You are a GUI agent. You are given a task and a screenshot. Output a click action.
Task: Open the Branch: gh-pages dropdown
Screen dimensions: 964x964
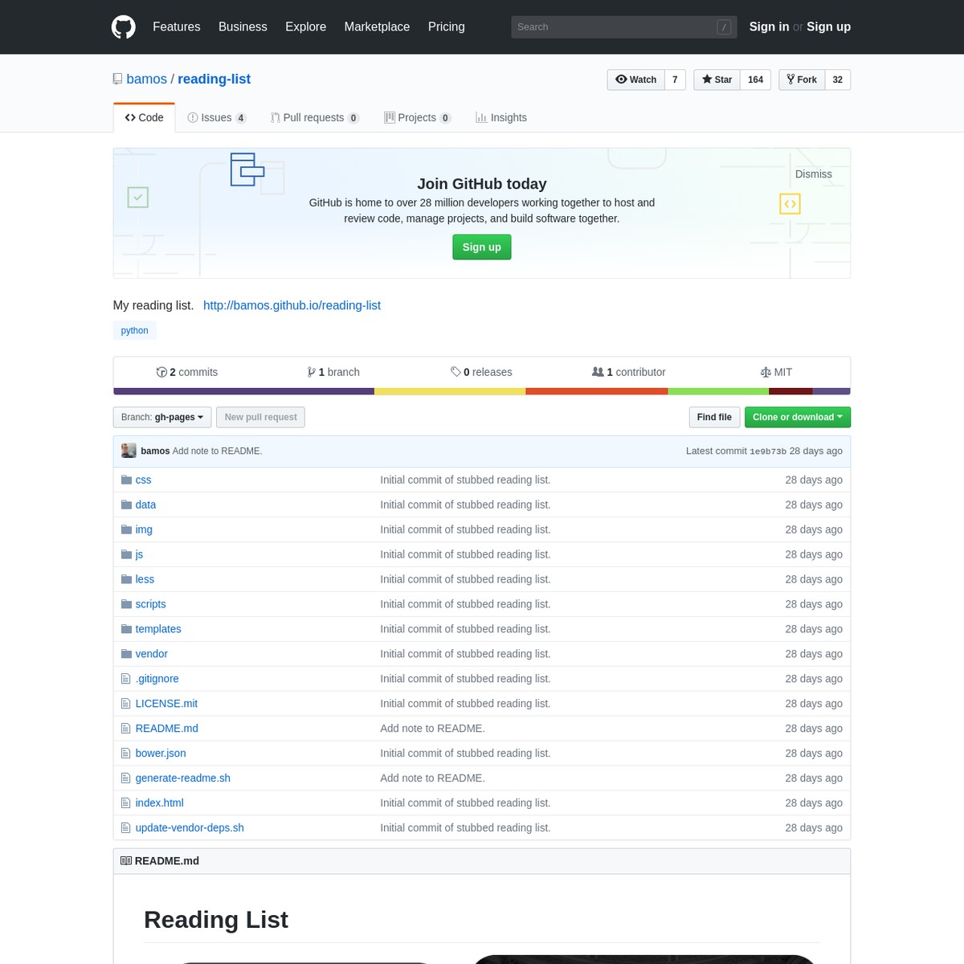point(162,417)
